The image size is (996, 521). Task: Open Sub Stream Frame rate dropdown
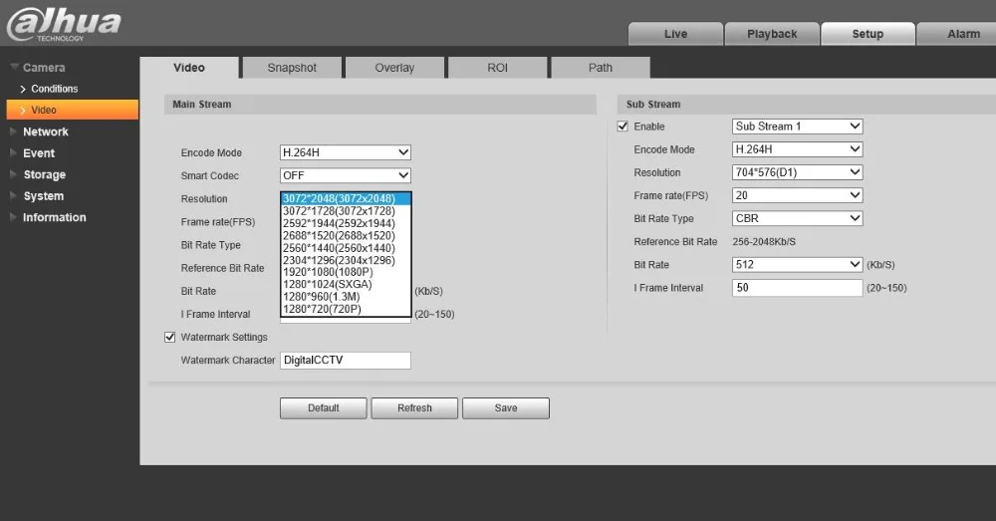[x=797, y=195]
